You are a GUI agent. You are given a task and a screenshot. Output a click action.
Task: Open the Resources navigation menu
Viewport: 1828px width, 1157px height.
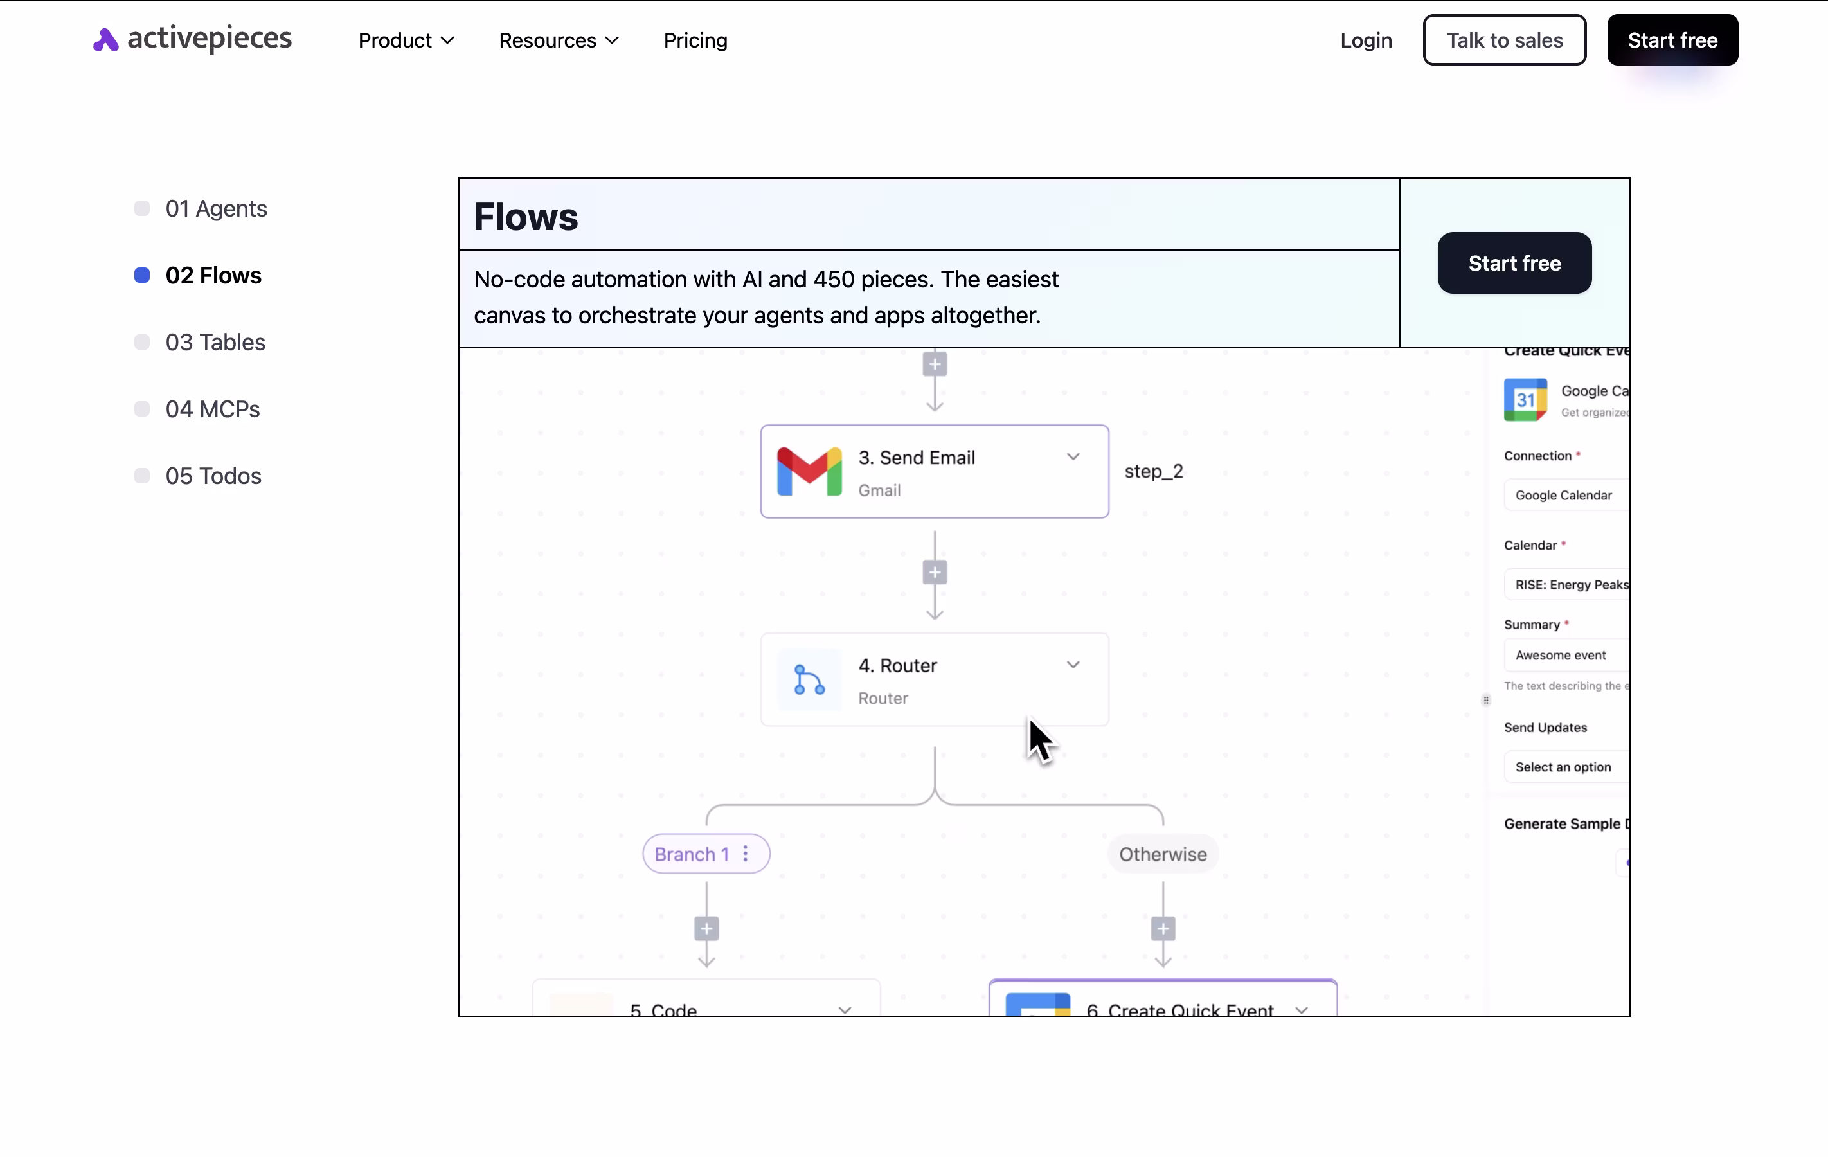(559, 40)
